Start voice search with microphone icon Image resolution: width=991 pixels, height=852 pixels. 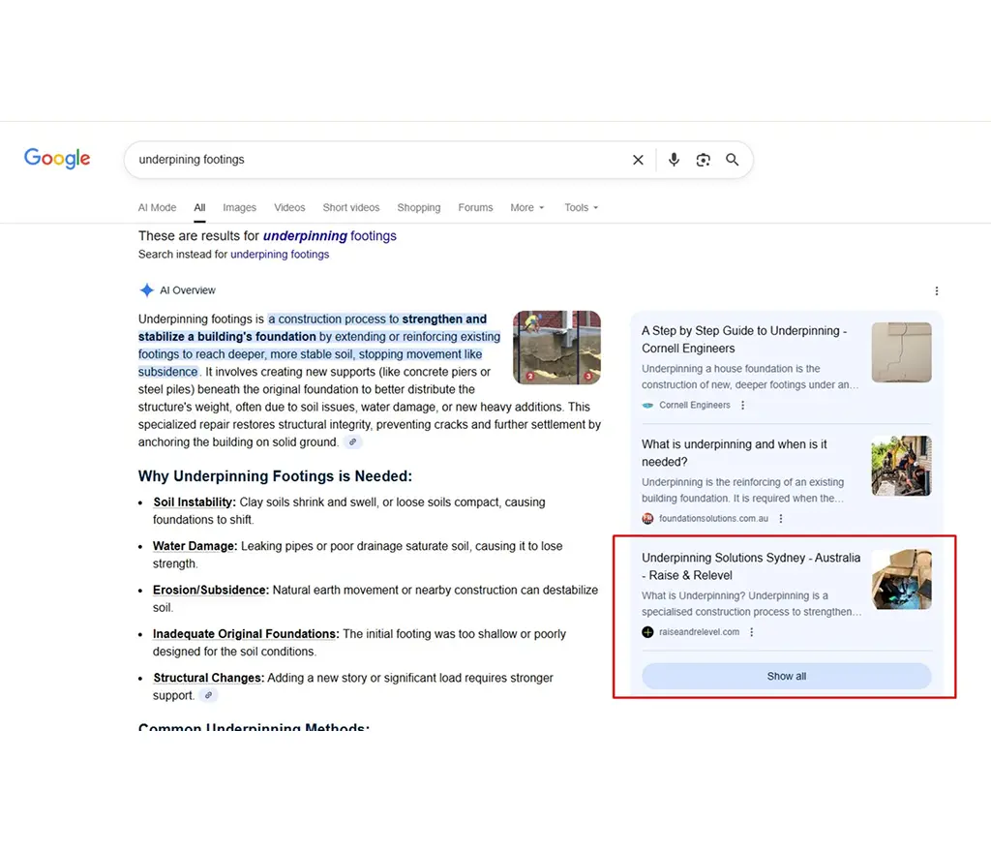[674, 160]
